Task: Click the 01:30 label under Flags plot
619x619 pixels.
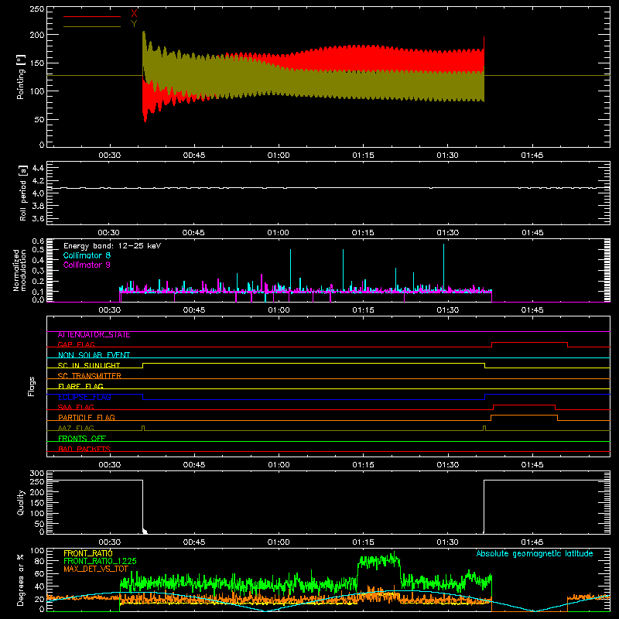Action: click(448, 465)
